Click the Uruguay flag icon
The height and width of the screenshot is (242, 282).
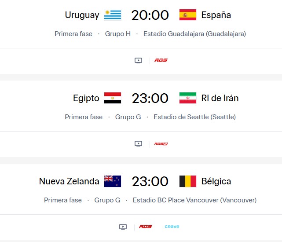(x=113, y=15)
